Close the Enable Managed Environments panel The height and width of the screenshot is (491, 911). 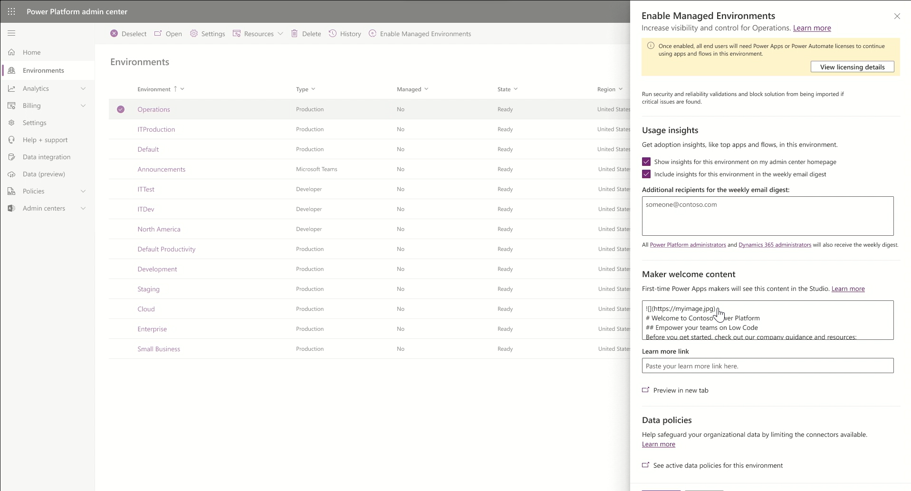(x=897, y=16)
